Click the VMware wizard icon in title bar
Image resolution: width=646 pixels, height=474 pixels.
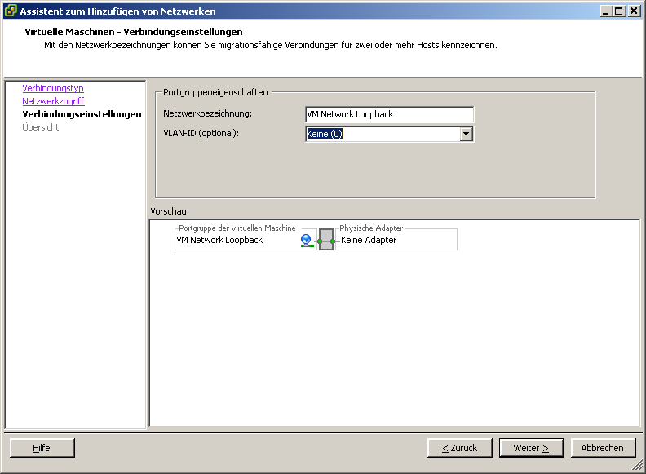tap(11, 11)
